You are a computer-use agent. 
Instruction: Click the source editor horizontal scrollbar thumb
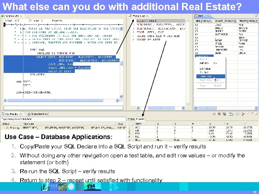tap(55, 100)
